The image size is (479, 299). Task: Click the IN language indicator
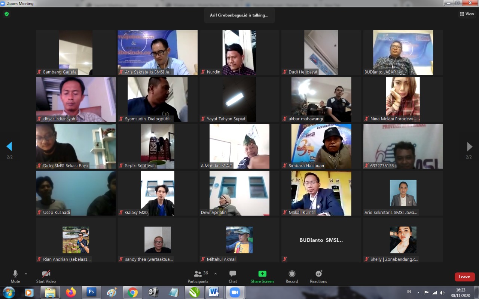click(409, 292)
